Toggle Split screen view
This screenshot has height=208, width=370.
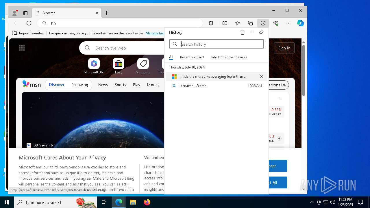point(225,23)
